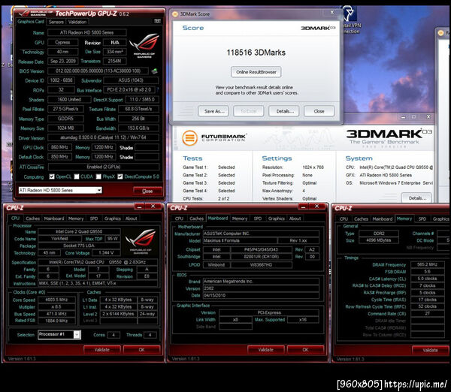Close the 3DMark Score dialog with the X
Viewport: 451px width, 392px height.
(x=332, y=12)
